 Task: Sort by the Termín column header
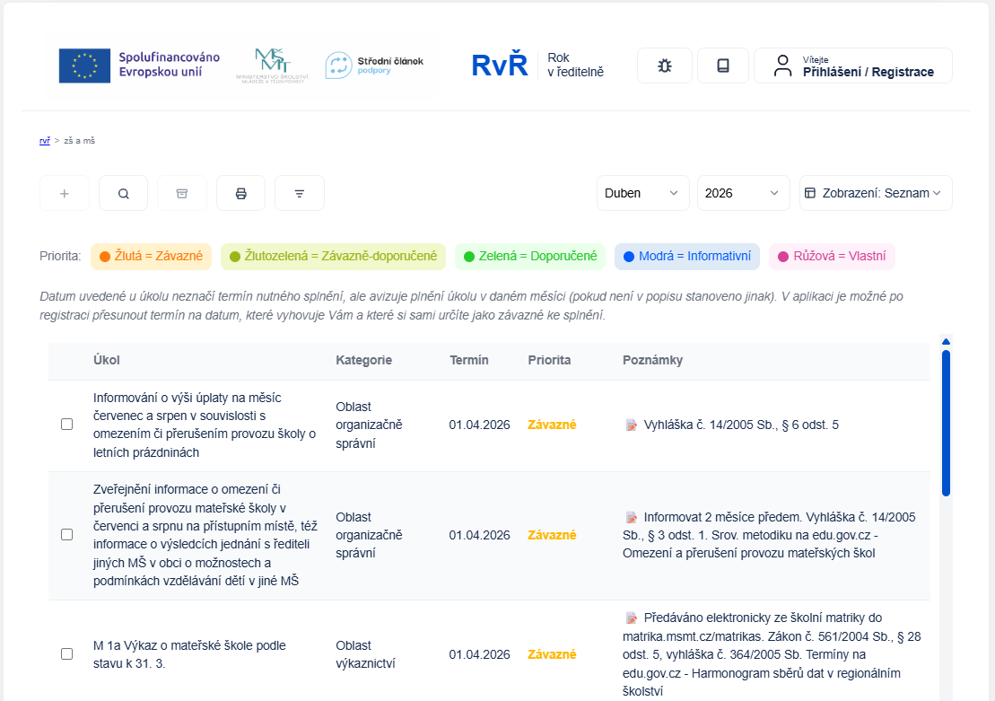tap(468, 360)
